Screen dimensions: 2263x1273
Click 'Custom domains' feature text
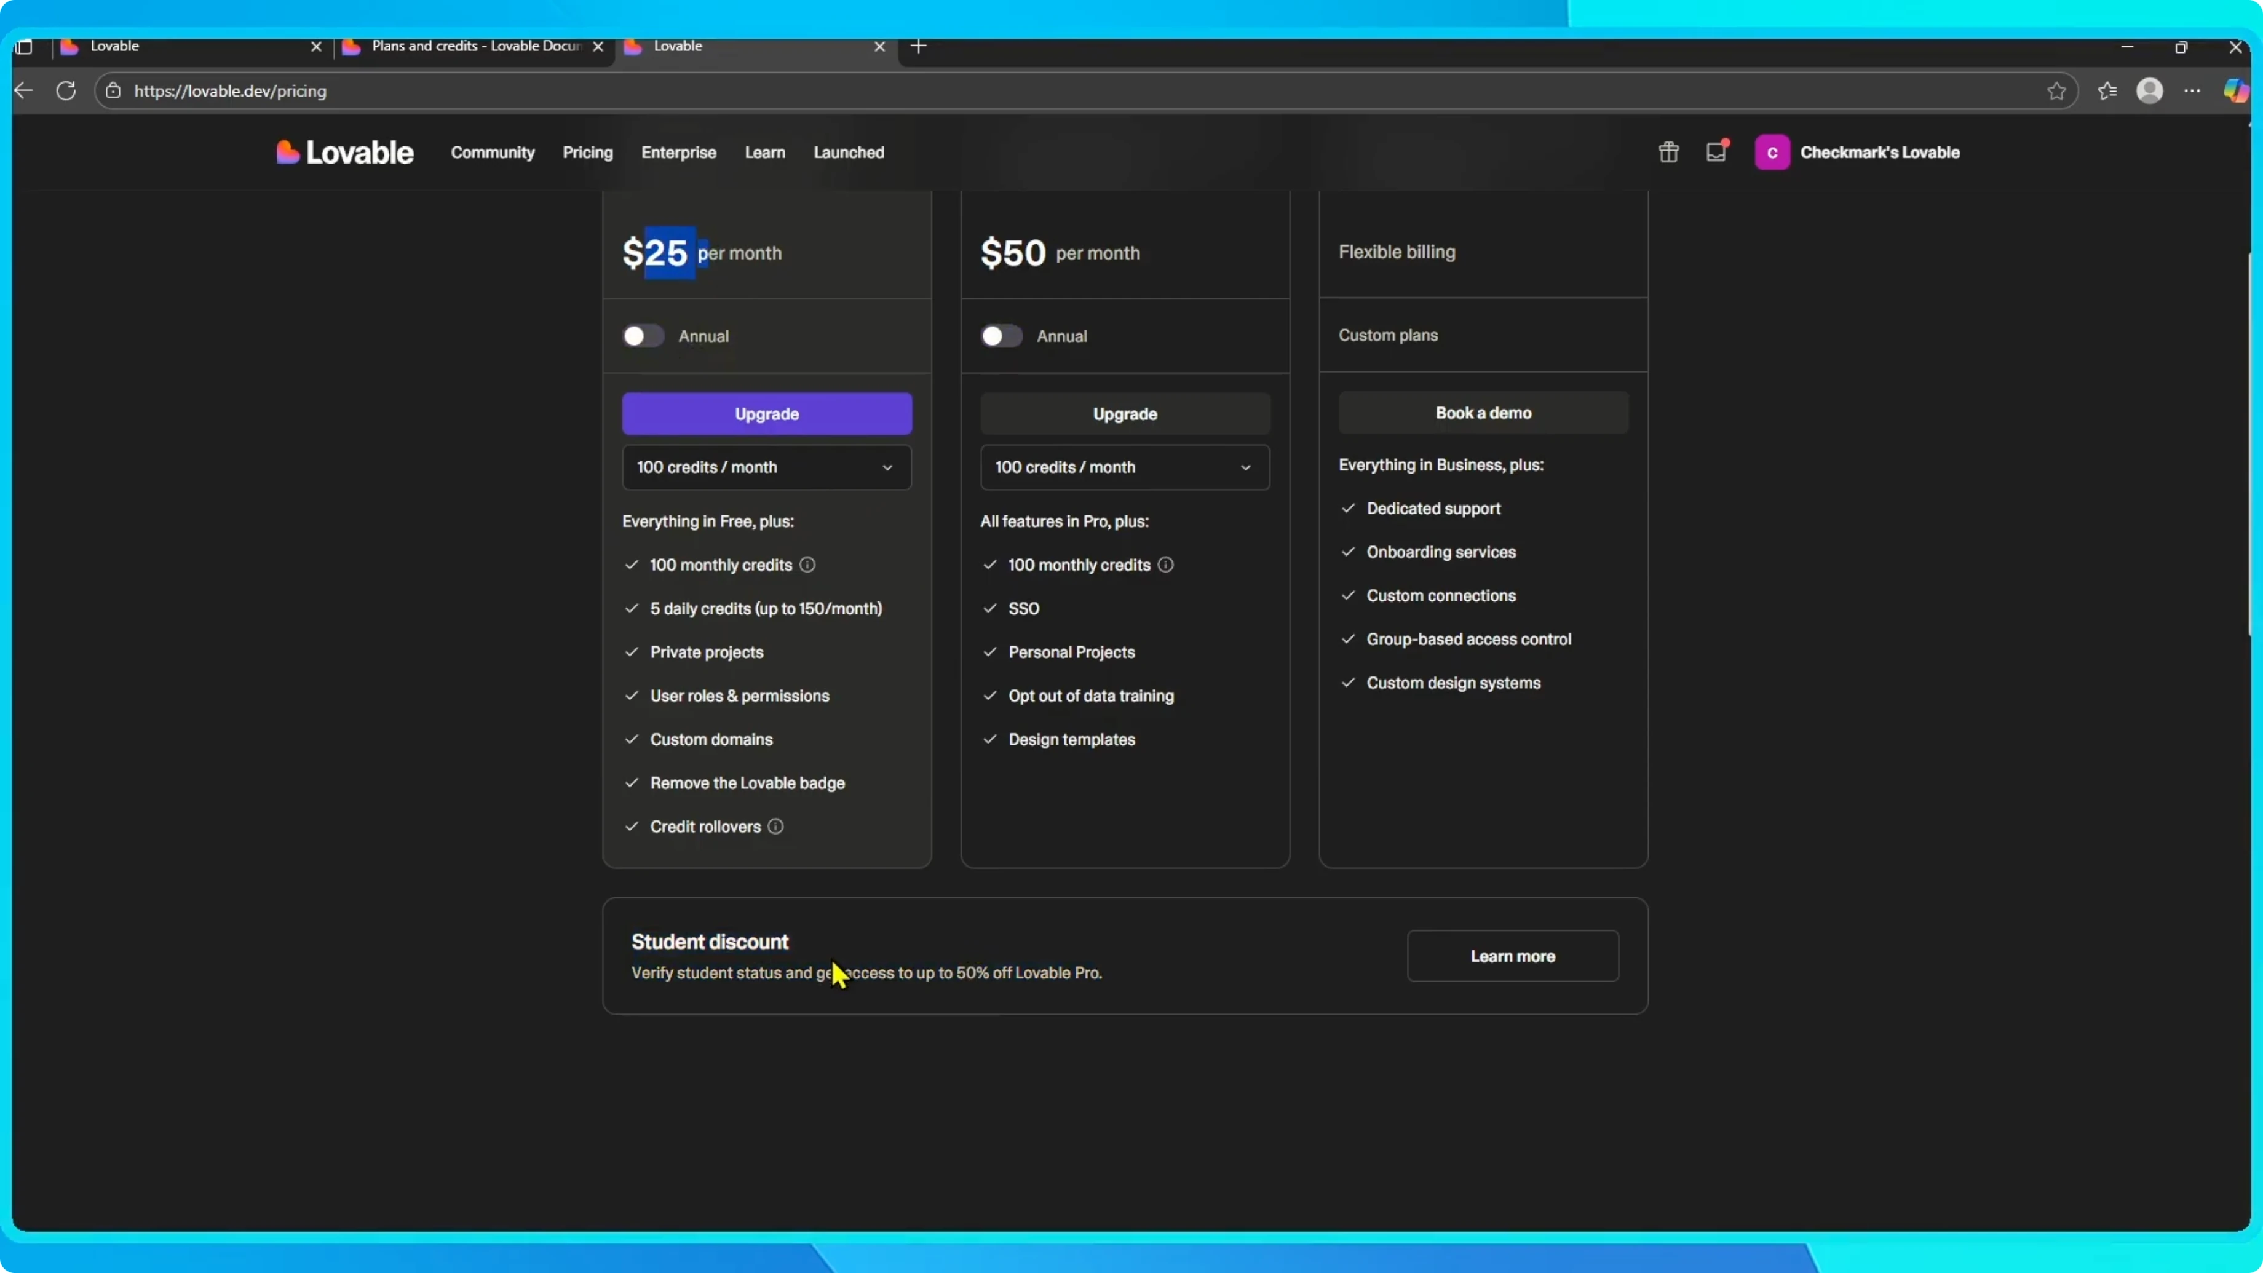(711, 740)
